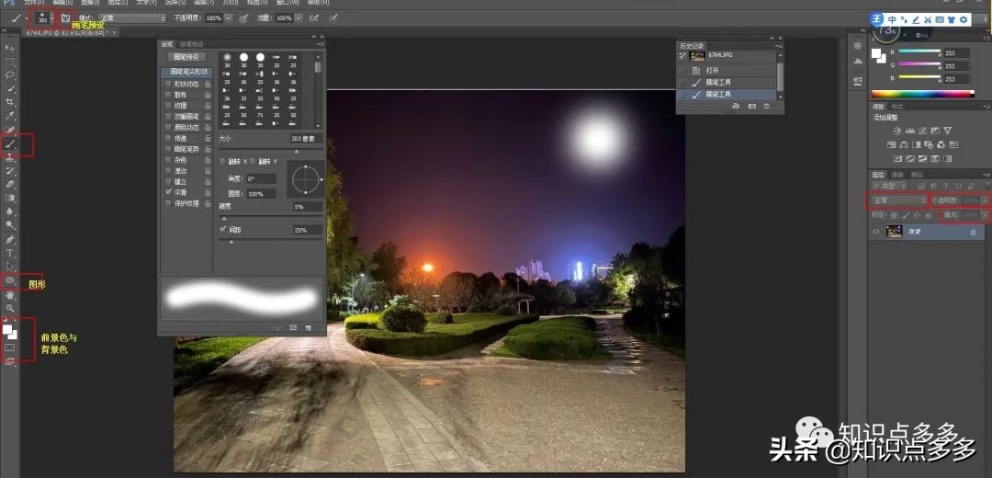This screenshot has width=992, height=478.
Task: Switch to the Brush Presets tab
Action: click(192, 44)
